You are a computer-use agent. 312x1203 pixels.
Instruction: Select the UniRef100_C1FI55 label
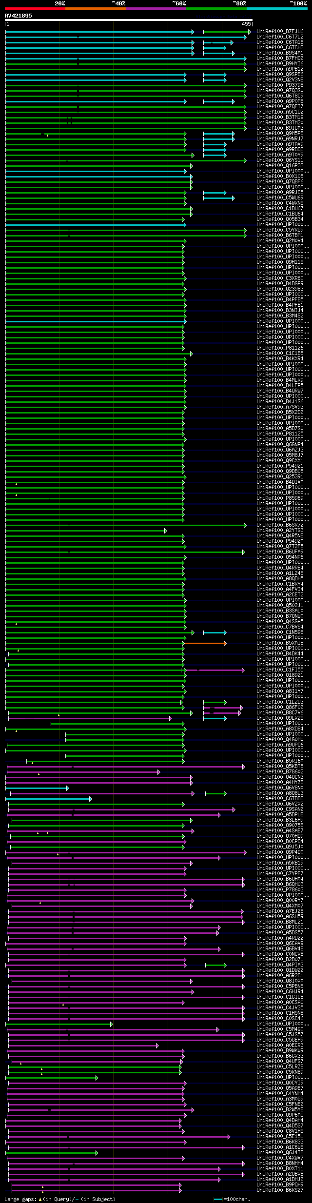(280, 670)
